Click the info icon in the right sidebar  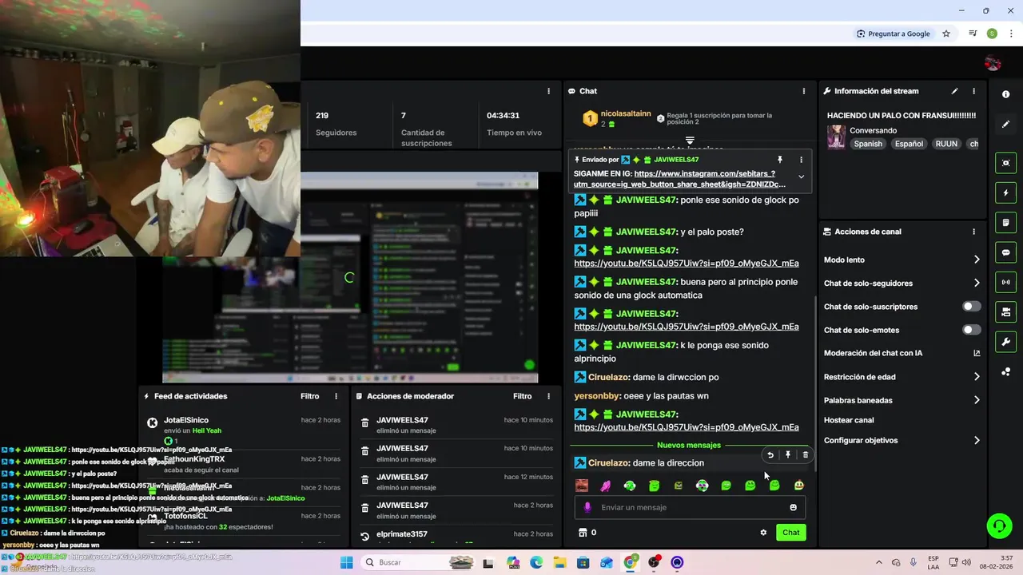(x=1005, y=94)
